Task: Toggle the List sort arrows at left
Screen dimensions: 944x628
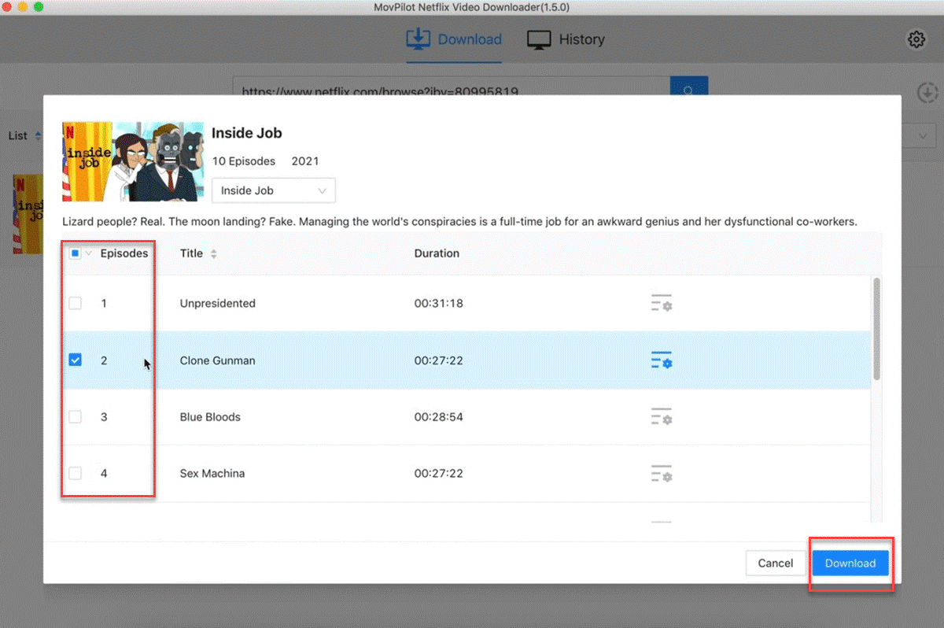Action: click(x=38, y=136)
